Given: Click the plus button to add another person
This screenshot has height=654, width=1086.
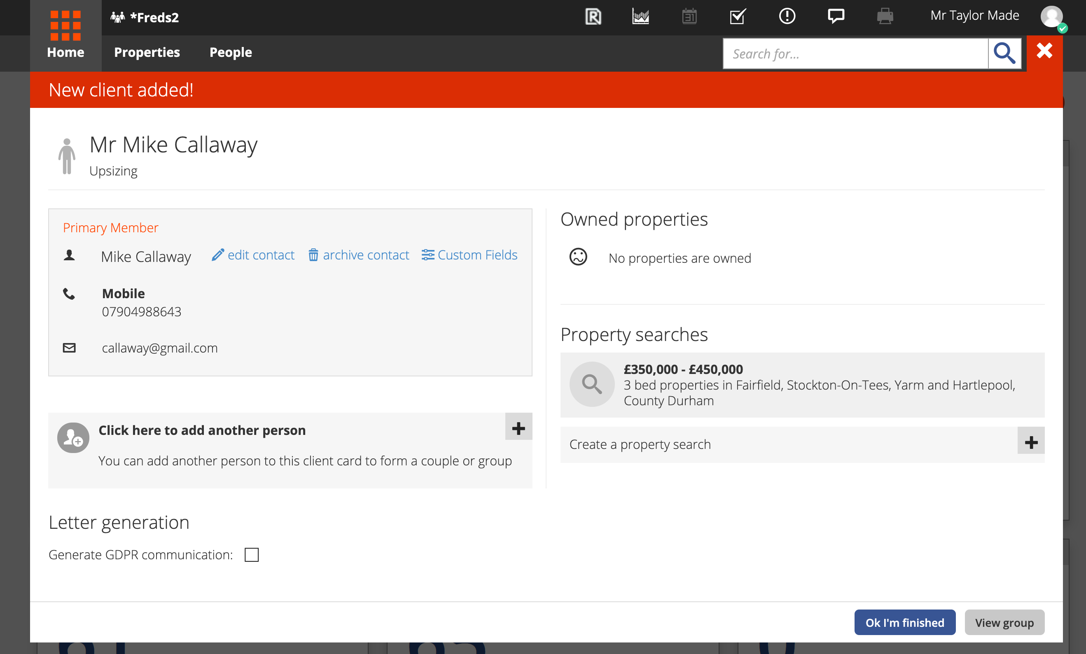Looking at the screenshot, I should pyautogui.click(x=518, y=427).
